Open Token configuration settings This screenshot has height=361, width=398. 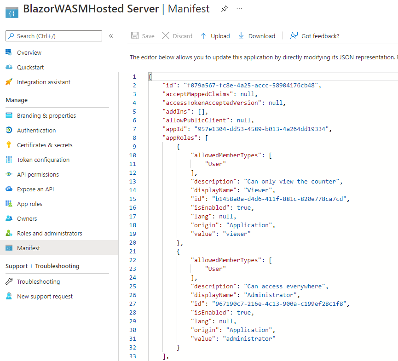43,160
